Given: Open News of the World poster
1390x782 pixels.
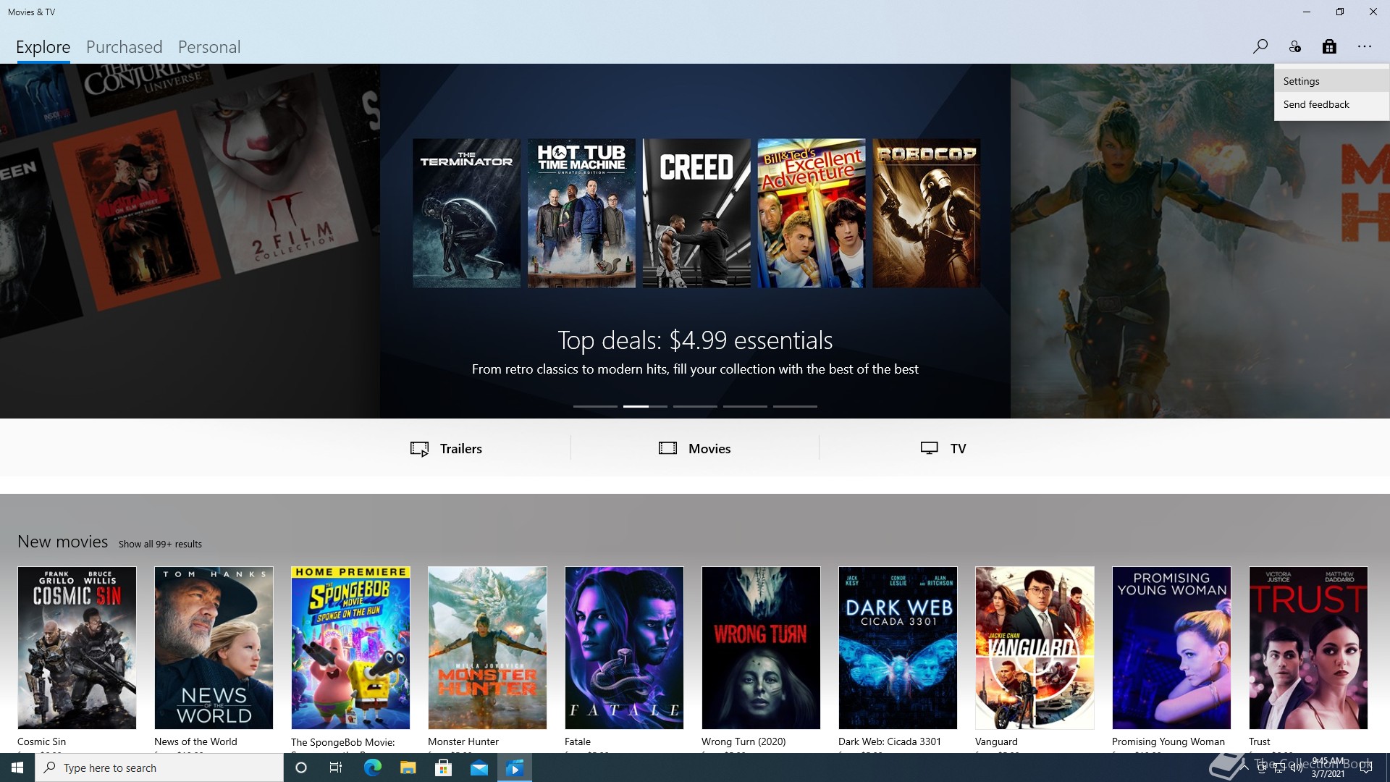Looking at the screenshot, I should point(214,647).
